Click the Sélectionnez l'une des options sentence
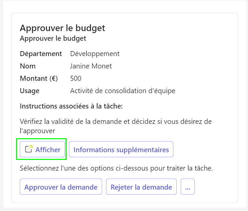This screenshot has height=211, width=248. point(116,168)
